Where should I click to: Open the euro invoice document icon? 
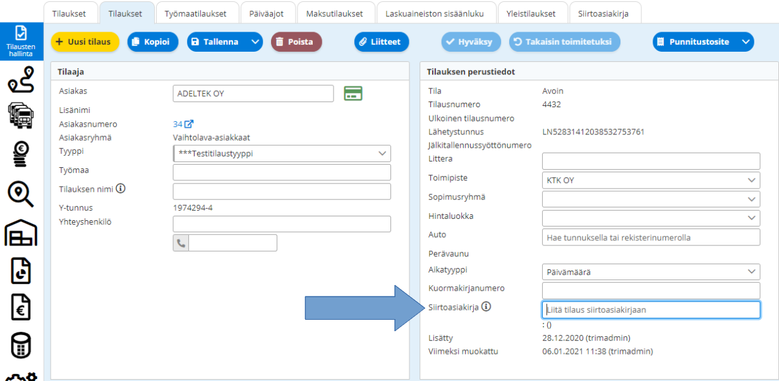pyautogui.click(x=21, y=307)
